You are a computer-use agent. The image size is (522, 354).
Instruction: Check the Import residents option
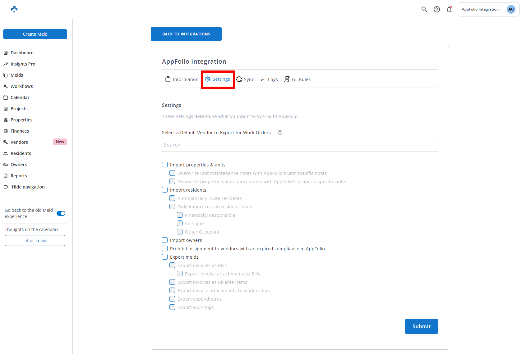[x=165, y=190]
